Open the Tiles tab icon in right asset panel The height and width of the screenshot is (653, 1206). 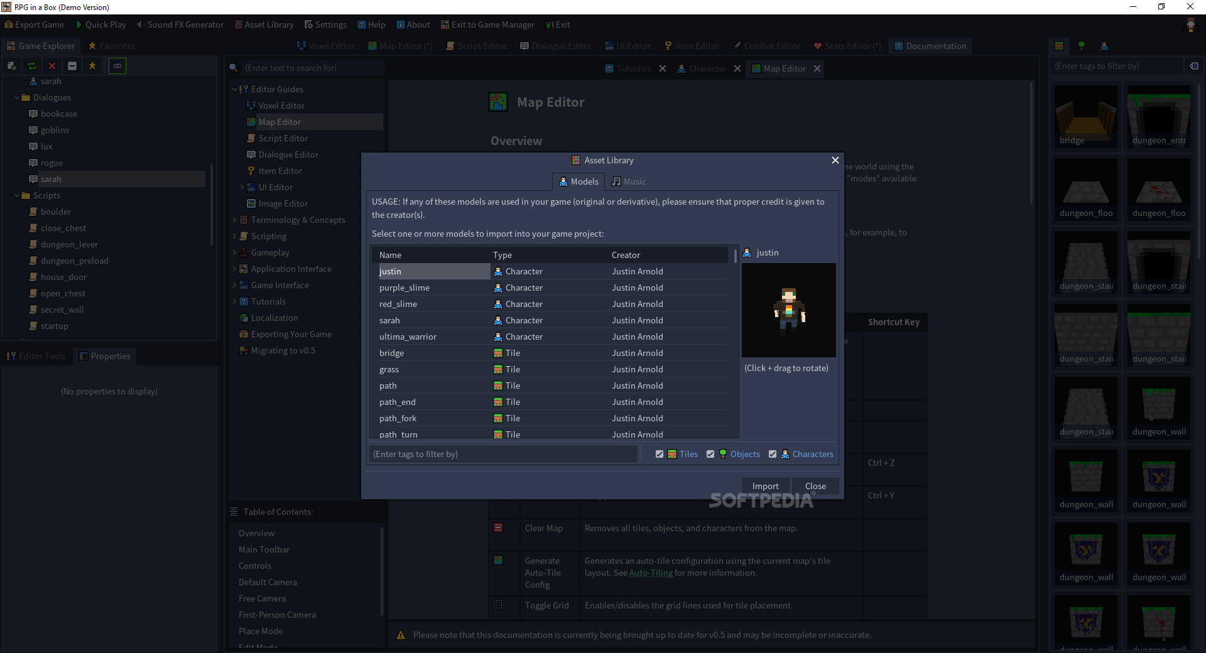click(x=1059, y=46)
